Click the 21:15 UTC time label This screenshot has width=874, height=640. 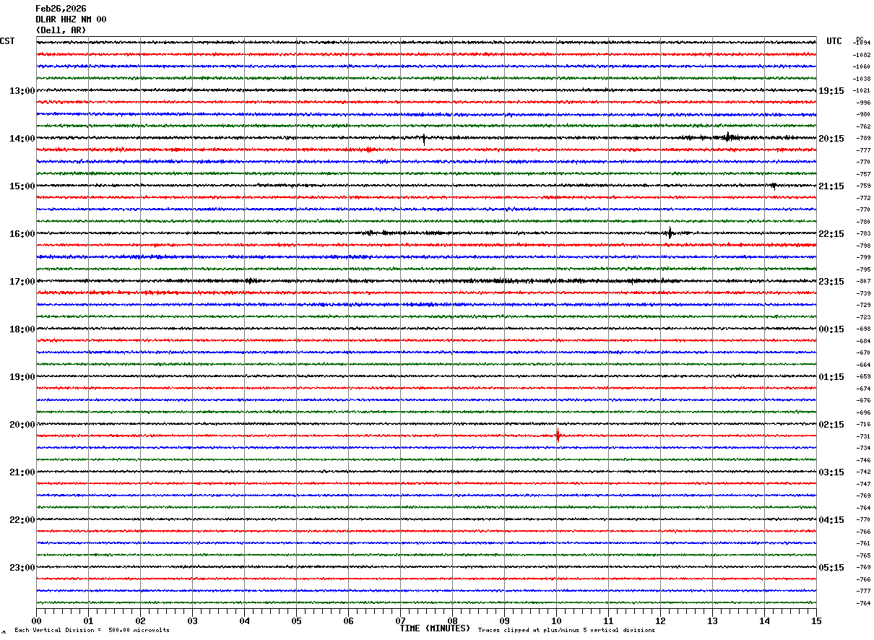831,186
